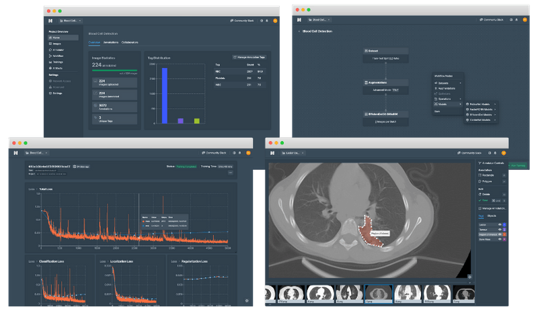Click the Regularization Loss chart heading
This screenshot has height=313, width=538.
[x=194, y=261]
